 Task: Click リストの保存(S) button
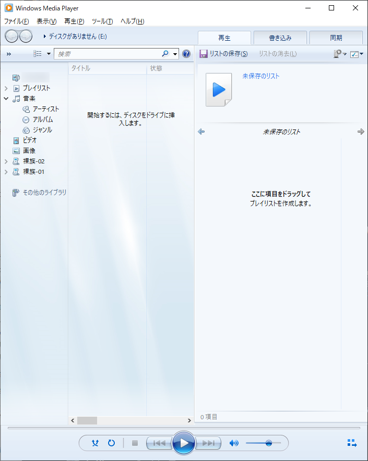click(x=224, y=54)
